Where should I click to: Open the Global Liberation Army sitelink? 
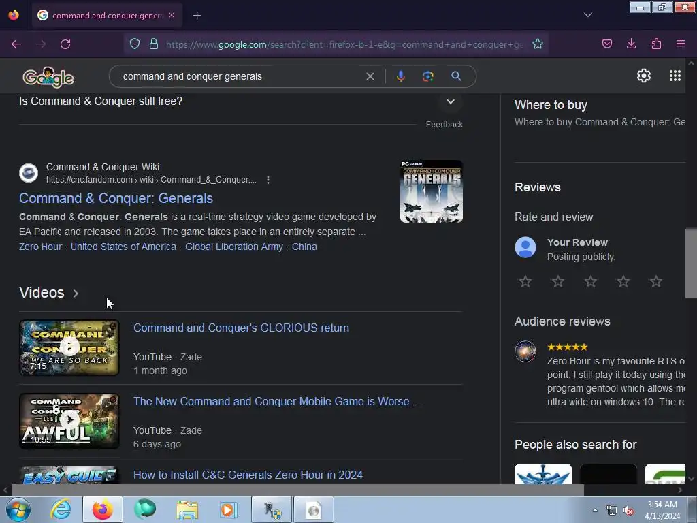[x=234, y=247]
